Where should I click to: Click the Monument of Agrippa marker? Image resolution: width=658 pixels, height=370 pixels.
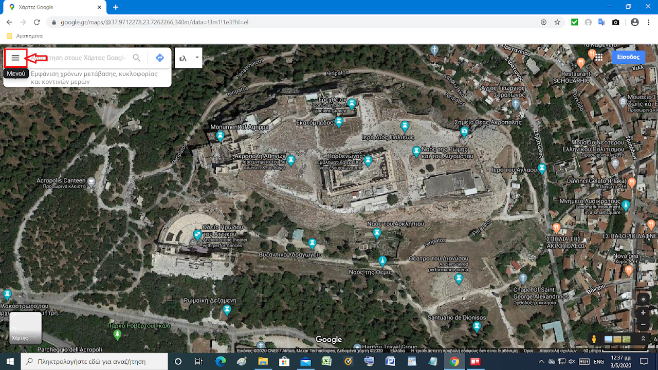click(x=220, y=136)
